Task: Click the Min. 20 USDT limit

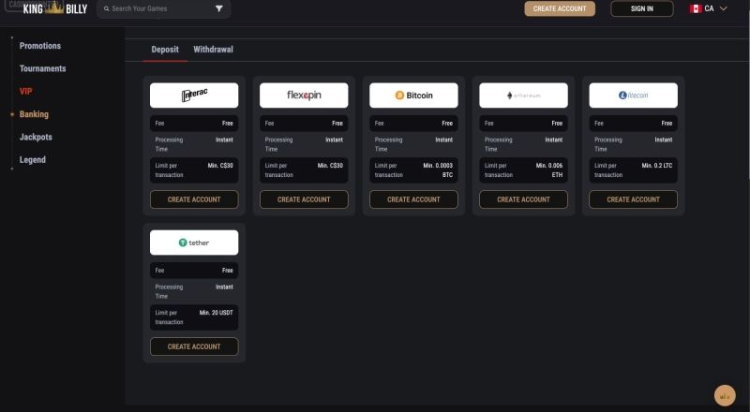Action: (217, 313)
